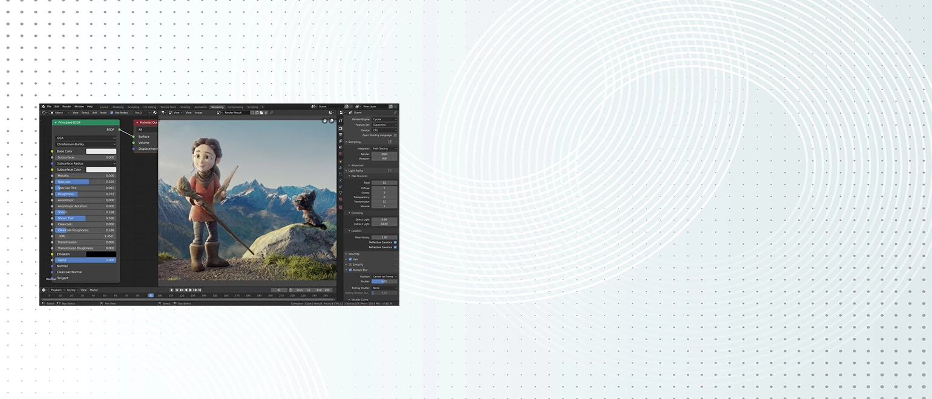Open the GGX distribution dropdown
This screenshot has width=932, height=399.
click(86, 138)
